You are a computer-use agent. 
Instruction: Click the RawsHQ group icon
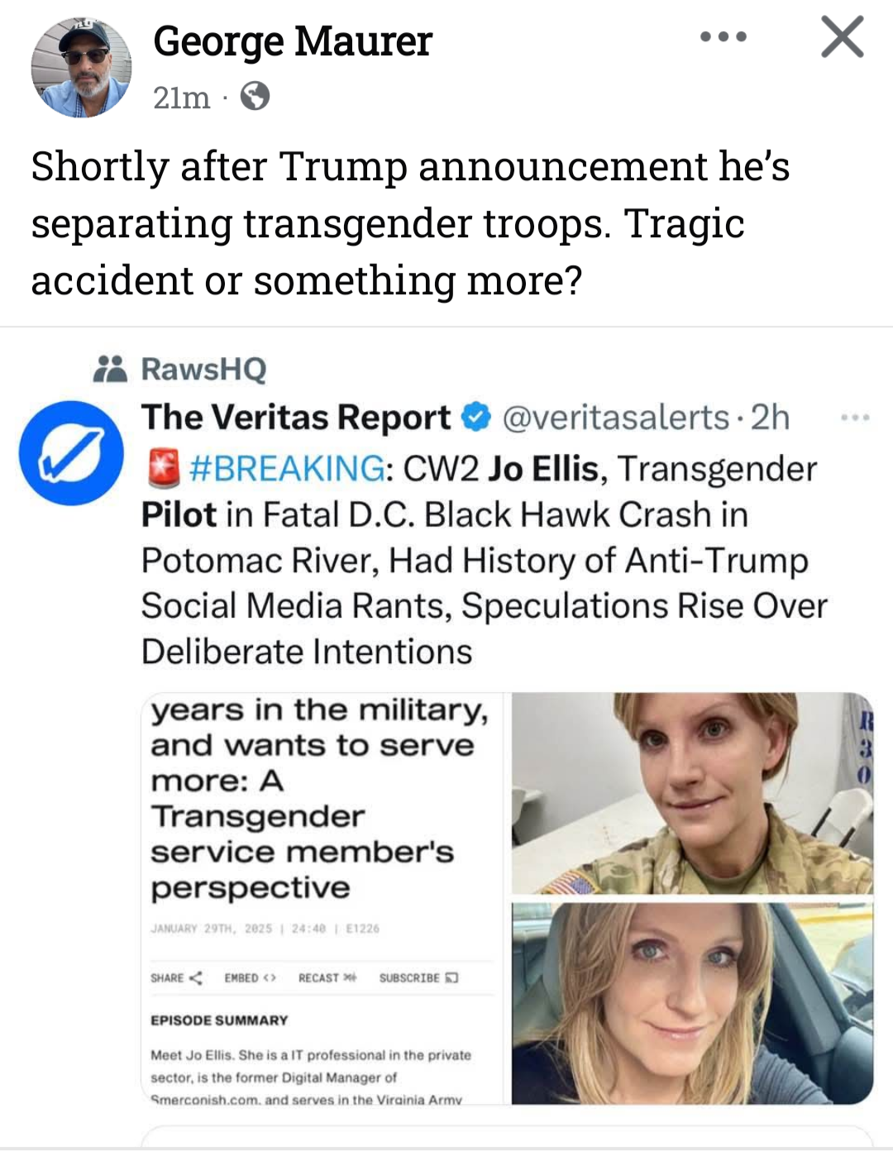110,369
